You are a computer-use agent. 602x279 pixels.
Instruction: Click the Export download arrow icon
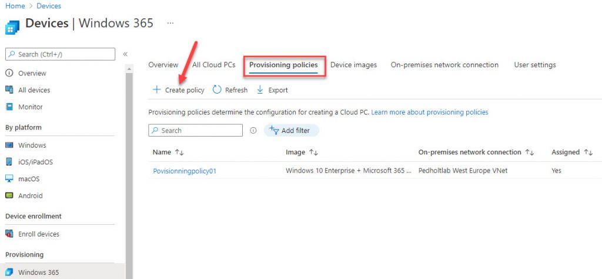260,89
